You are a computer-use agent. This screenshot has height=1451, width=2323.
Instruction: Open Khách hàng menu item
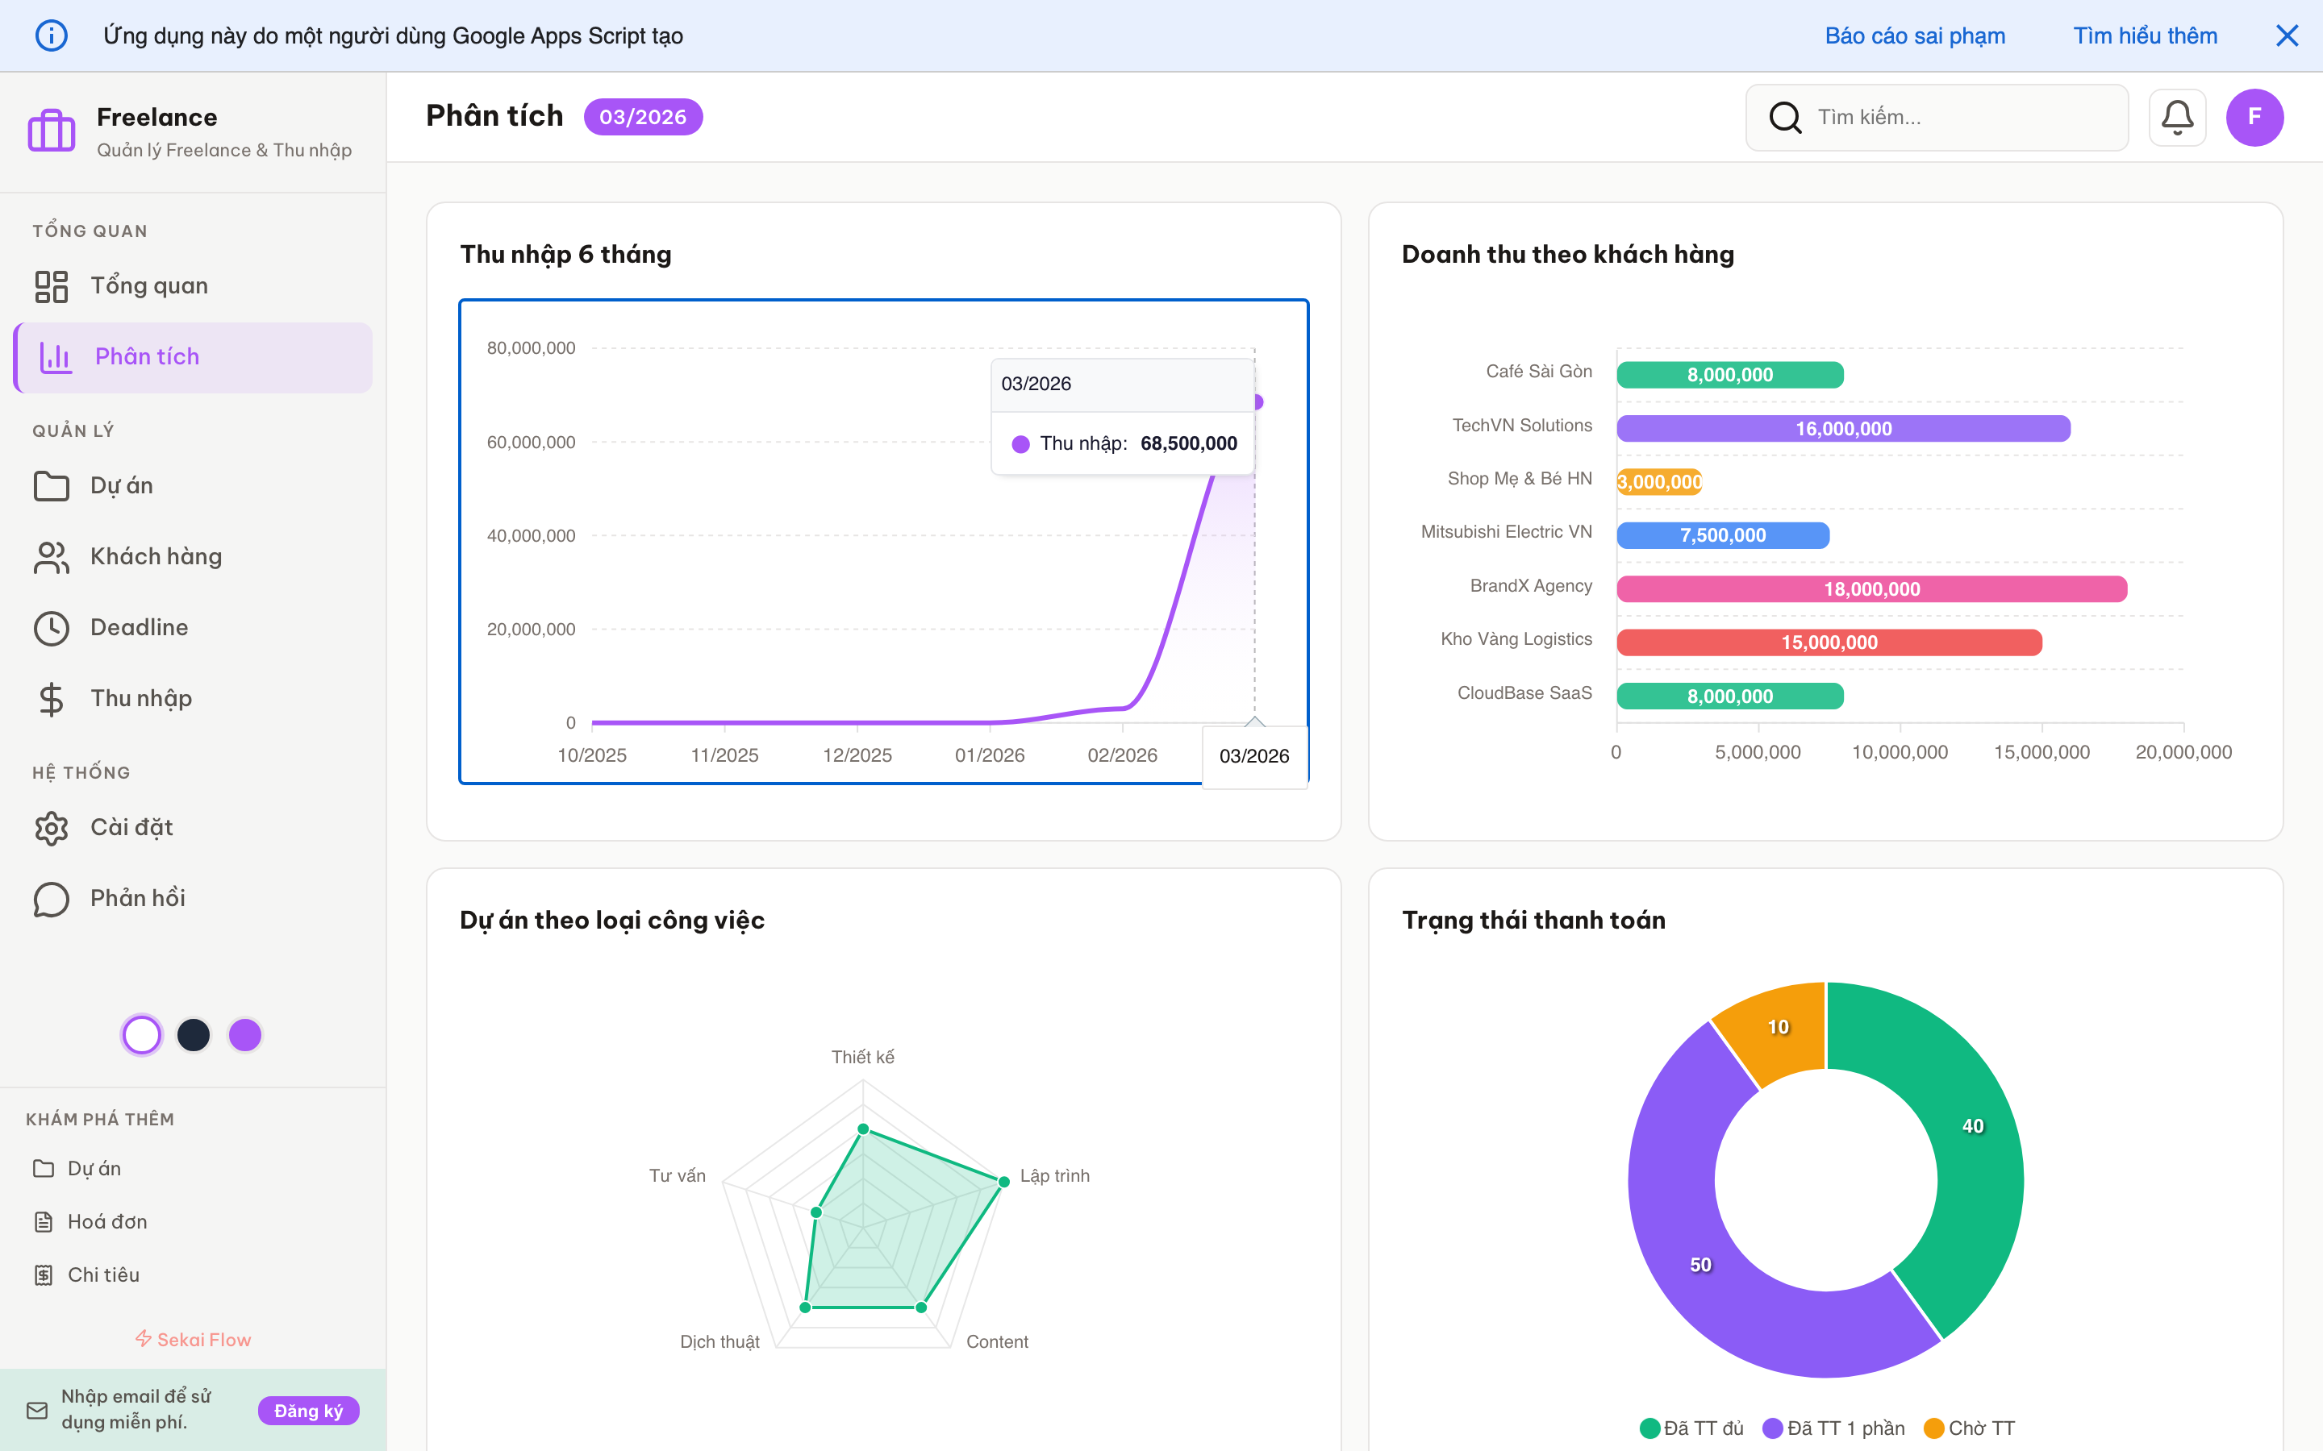click(x=156, y=556)
